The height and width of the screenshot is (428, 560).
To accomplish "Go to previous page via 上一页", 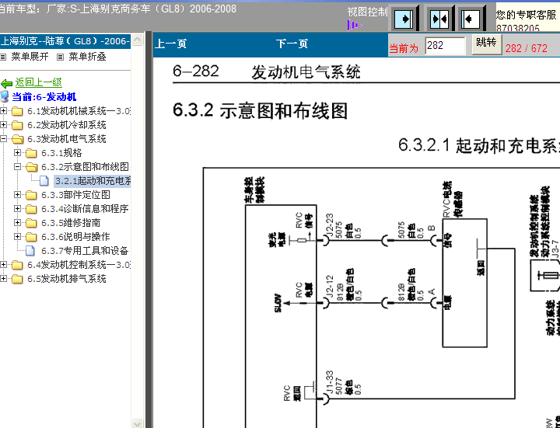I will coord(170,43).
